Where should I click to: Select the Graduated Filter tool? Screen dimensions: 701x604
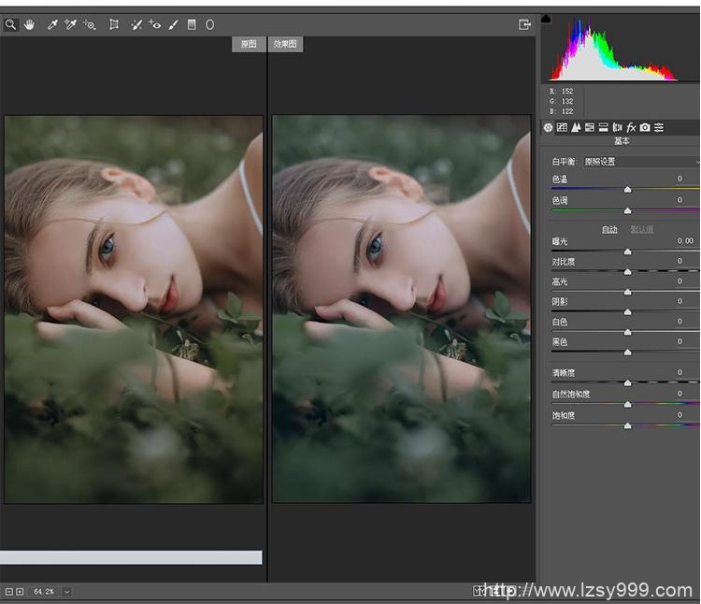click(192, 25)
